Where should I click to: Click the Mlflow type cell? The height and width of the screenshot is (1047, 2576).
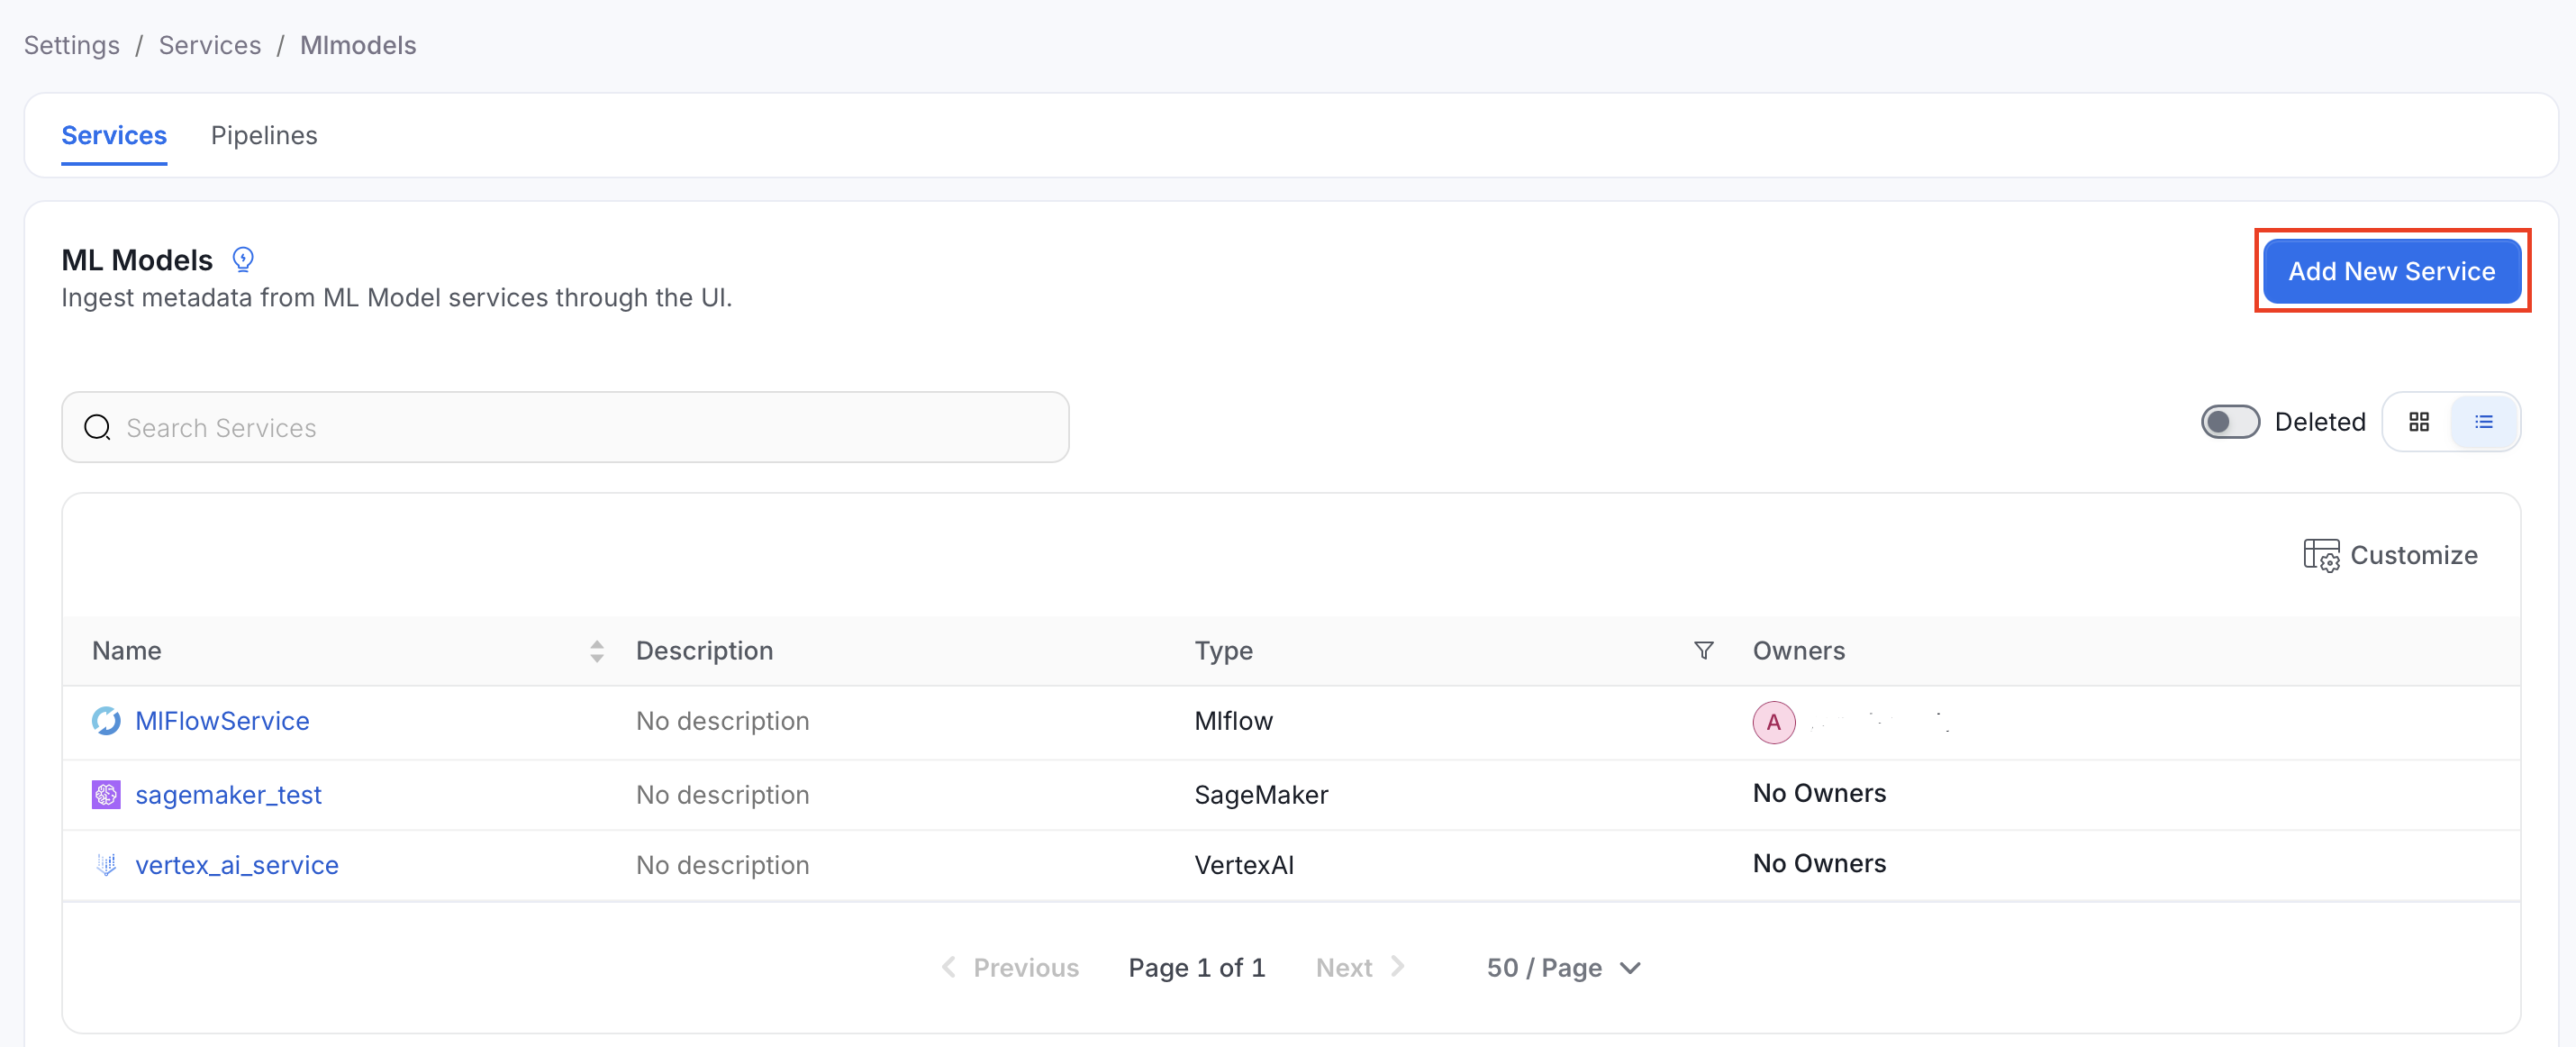click(1233, 721)
